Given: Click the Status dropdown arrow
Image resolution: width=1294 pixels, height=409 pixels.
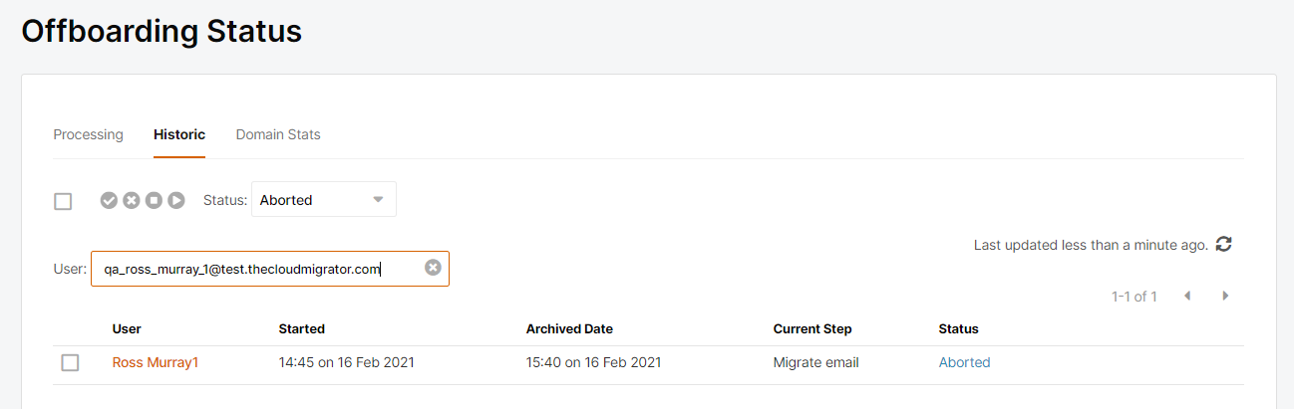Looking at the screenshot, I should coord(378,199).
